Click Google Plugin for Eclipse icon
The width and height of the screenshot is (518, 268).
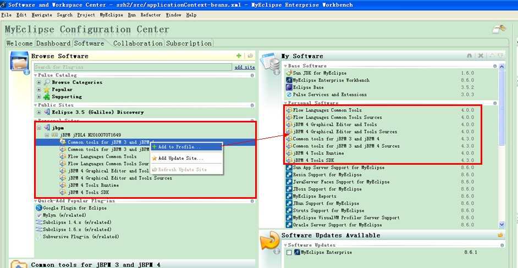click(38, 208)
